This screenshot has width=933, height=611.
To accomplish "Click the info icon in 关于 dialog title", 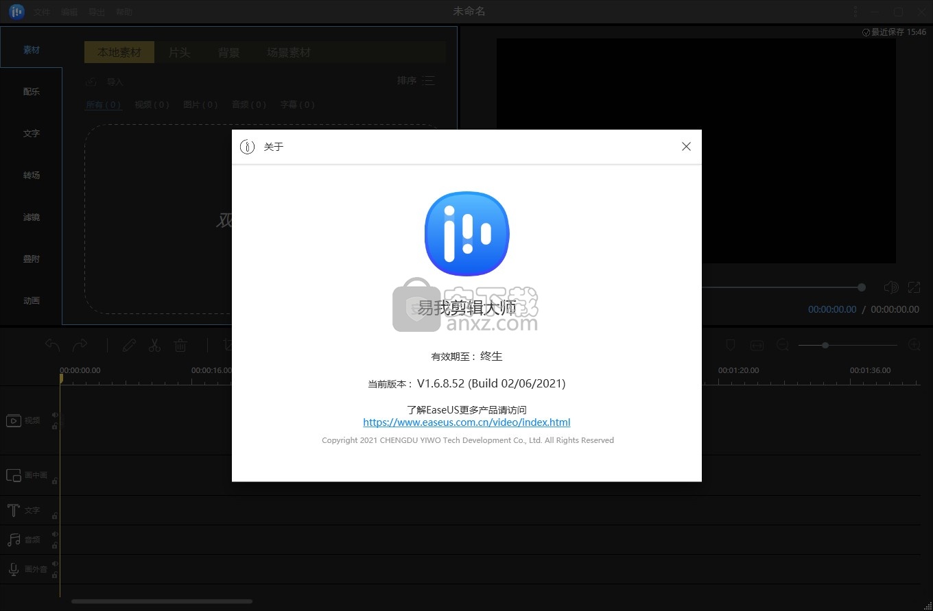I will pos(247,147).
